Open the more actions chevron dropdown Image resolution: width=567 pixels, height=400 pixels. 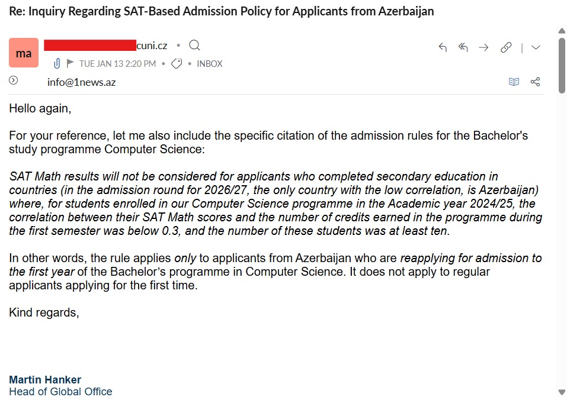point(536,48)
